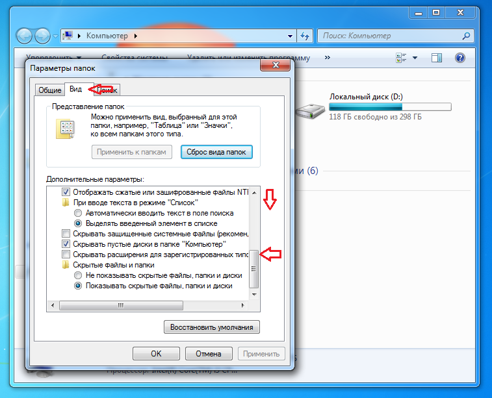Select Автоматически вводить текст в поле поиска
The width and height of the screenshot is (492, 398).
tap(78, 213)
